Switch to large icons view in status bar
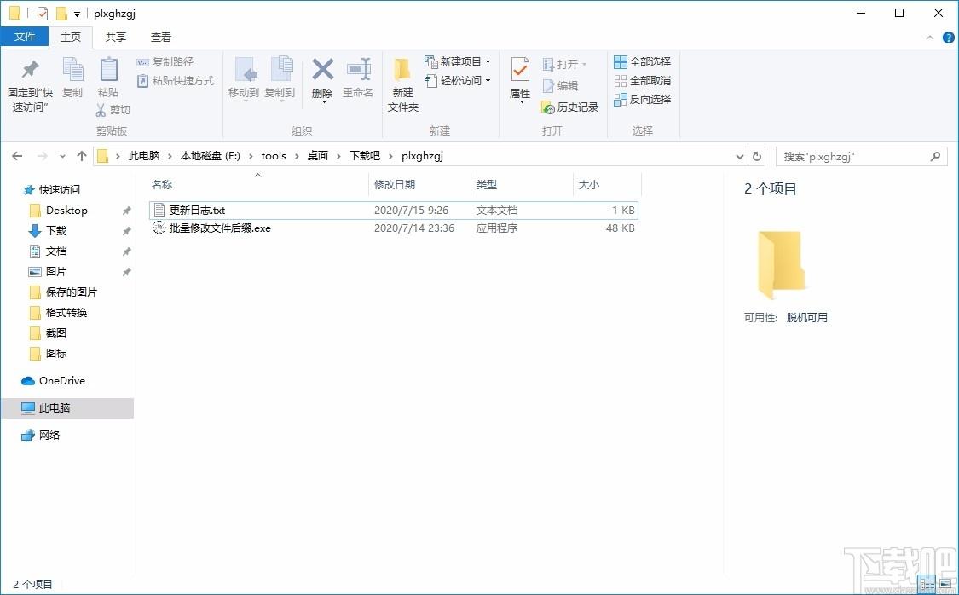The width and height of the screenshot is (959, 595). coord(944,583)
